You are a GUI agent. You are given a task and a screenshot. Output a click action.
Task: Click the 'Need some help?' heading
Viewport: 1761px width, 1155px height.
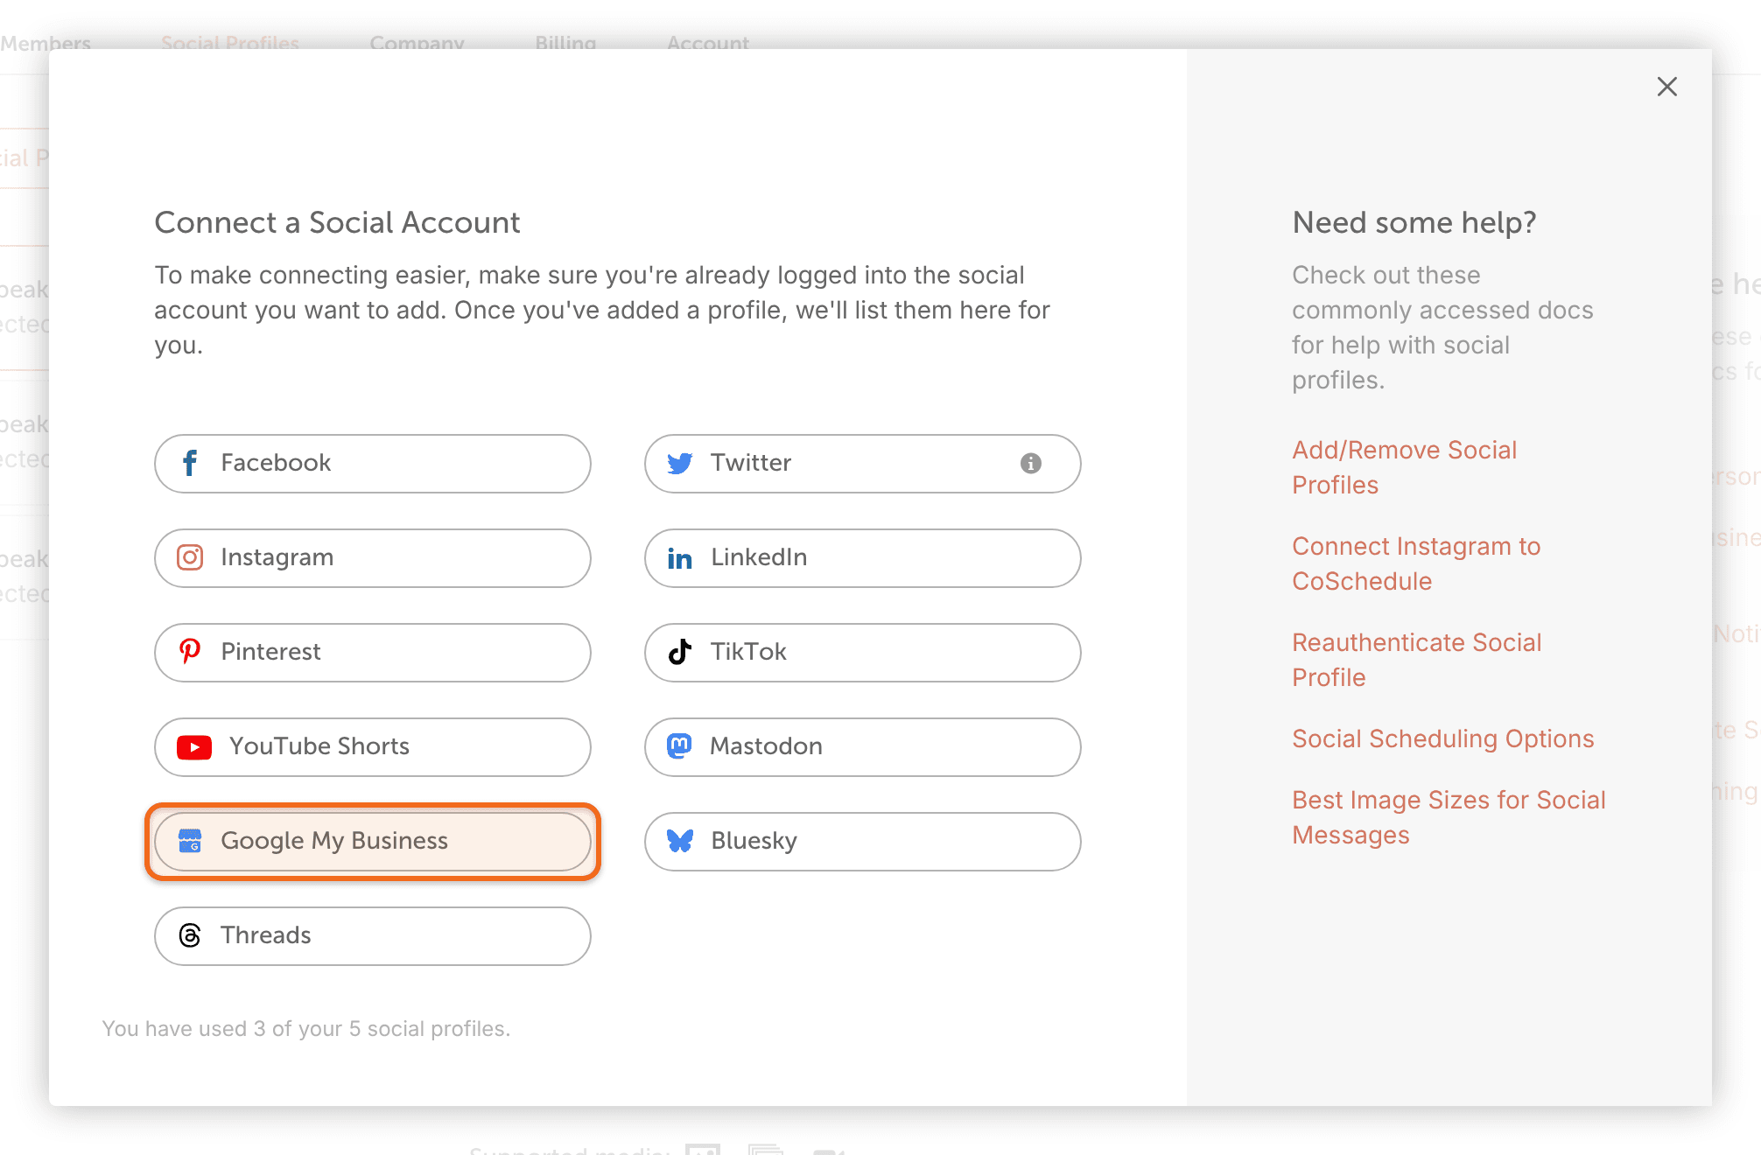[x=1414, y=222]
